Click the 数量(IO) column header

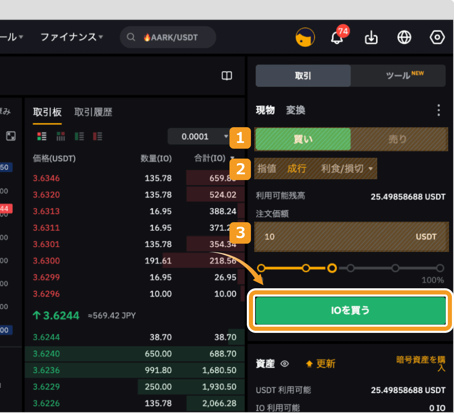156,158
